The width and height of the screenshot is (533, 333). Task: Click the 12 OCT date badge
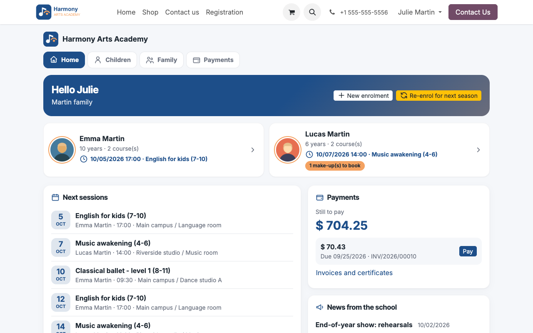(61, 302)
